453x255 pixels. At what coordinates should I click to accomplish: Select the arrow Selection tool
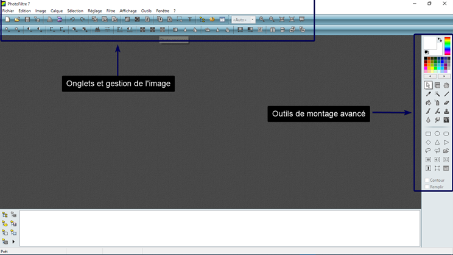pyautogui.click(x=428, y=85)
